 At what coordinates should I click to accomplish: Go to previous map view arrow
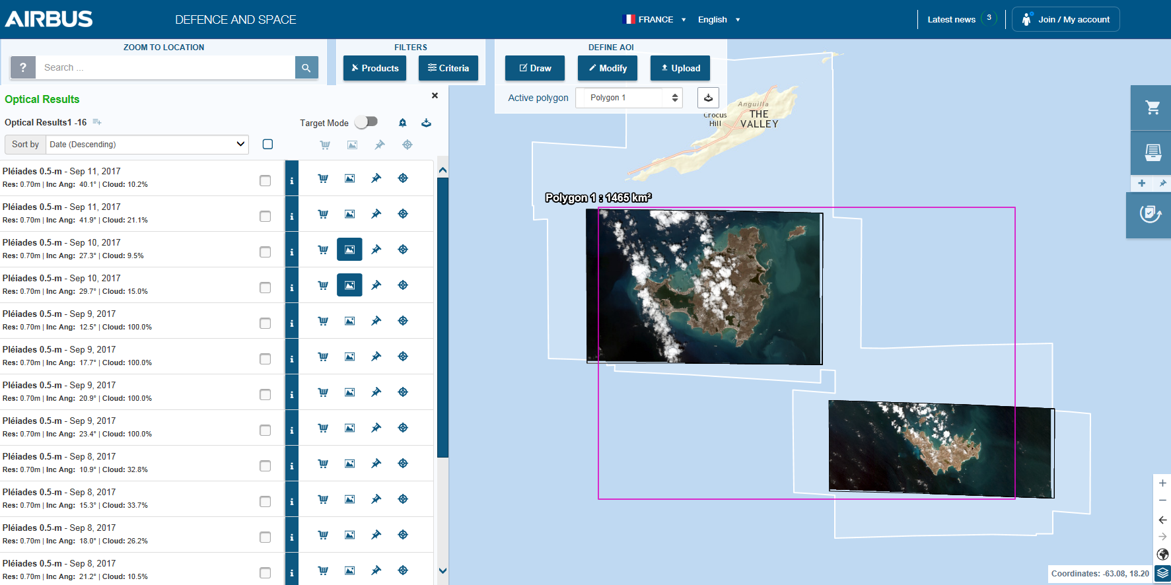tap(1162, 520)
